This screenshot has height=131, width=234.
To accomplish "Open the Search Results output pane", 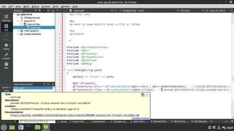I will 78,121.
